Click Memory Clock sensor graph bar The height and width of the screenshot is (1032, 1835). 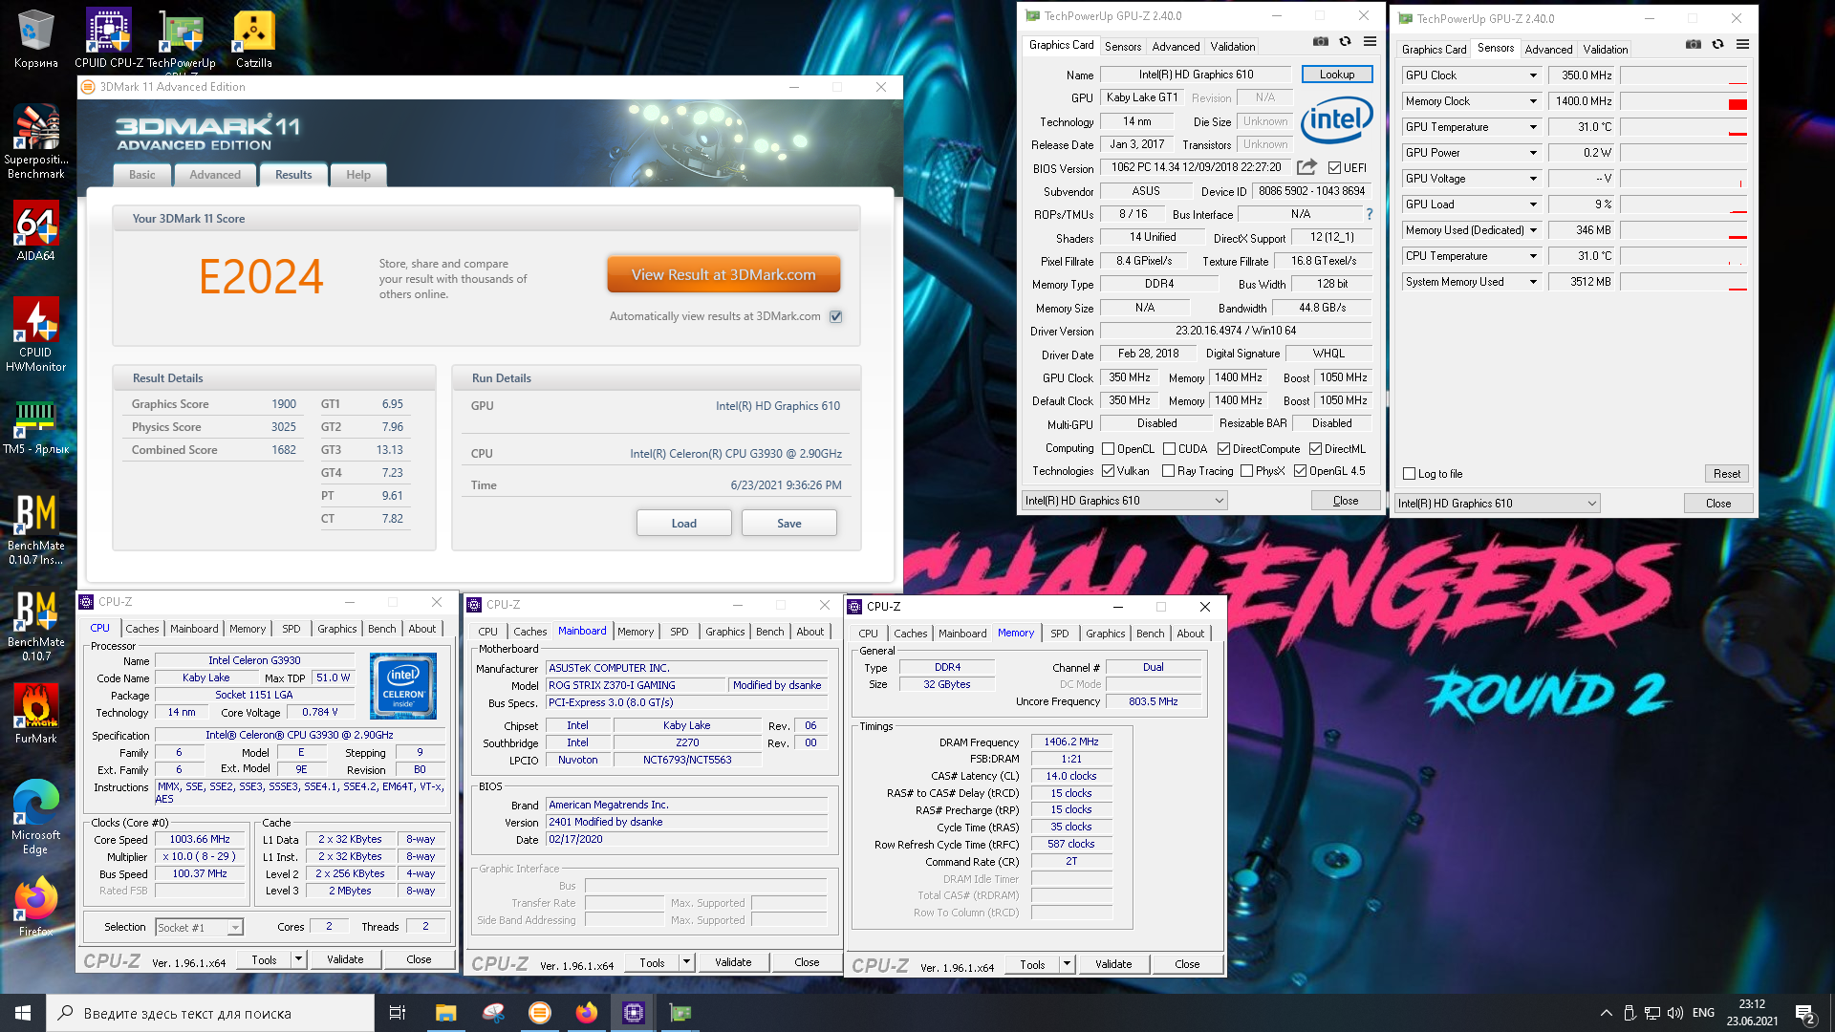tap(1684, 101)
